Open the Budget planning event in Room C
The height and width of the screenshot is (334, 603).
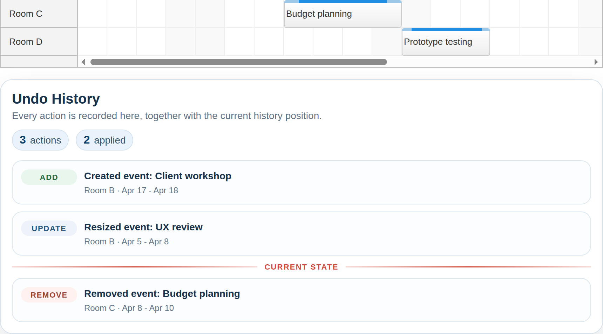[x=342, y=14]
